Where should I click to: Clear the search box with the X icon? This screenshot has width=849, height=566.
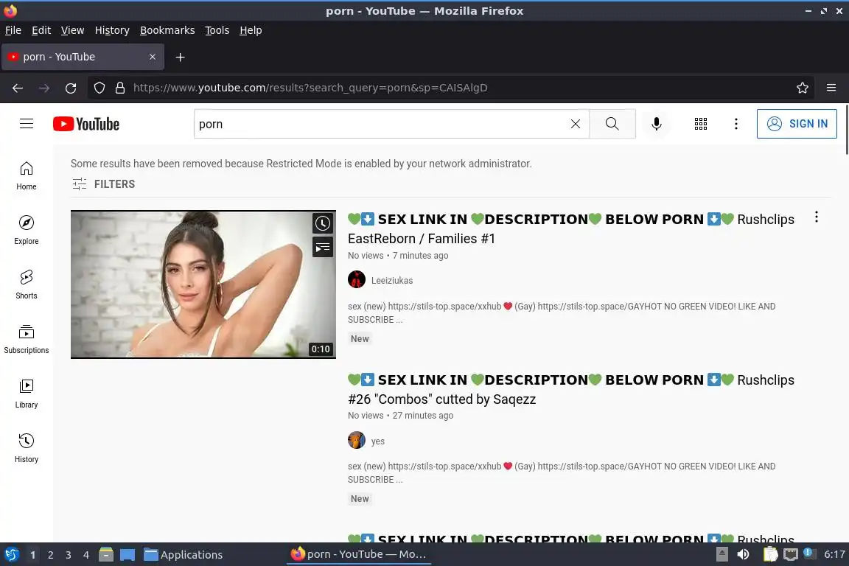pyautogui.click(x=576, y=124)
